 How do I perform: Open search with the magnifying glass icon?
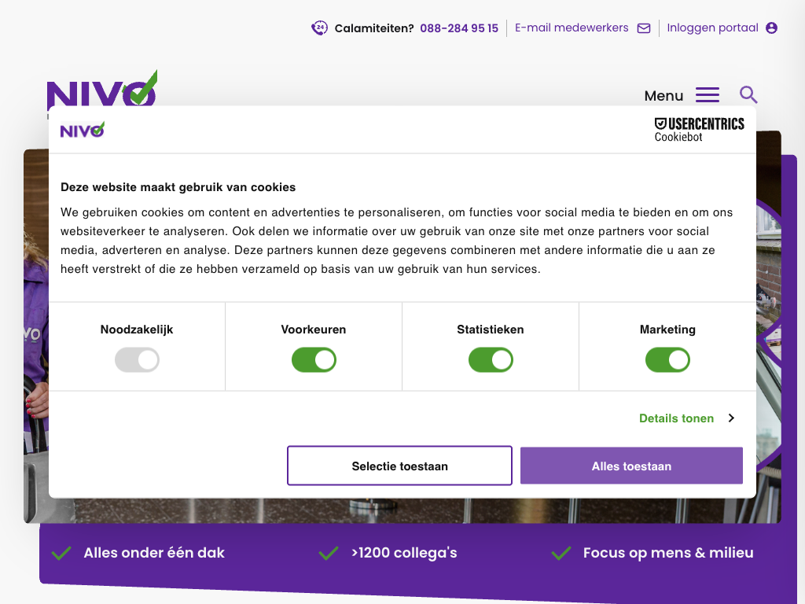click(748, 95)
